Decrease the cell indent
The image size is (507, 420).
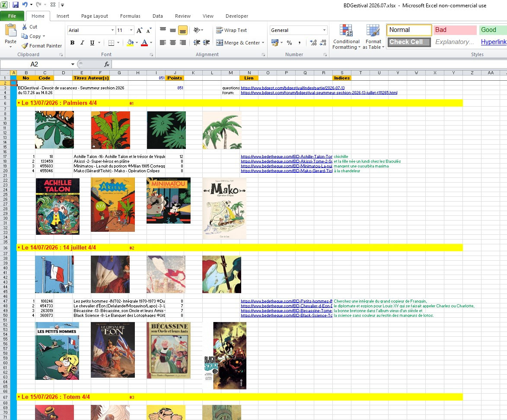tap(197, 43)
